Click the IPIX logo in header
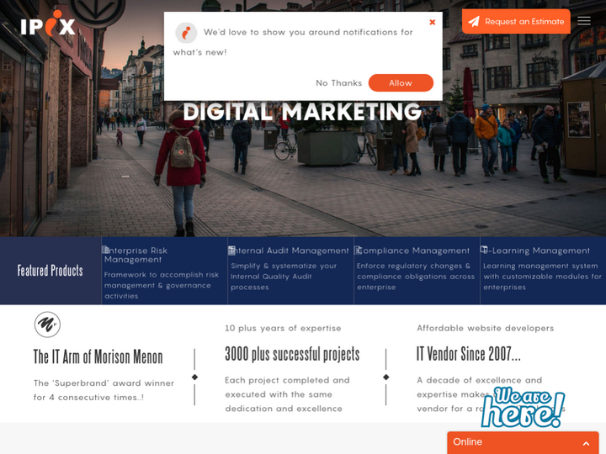This screenshot has height=454, width=606. pos(48,23)
